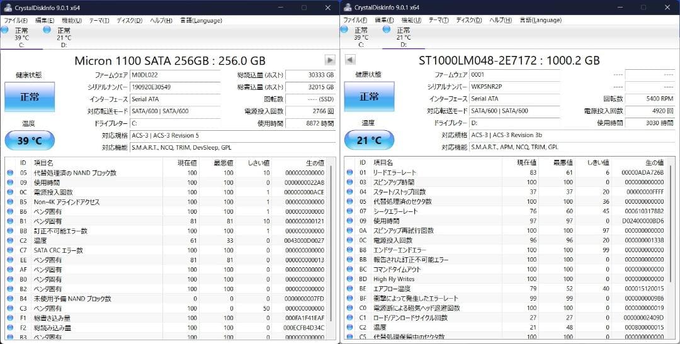Click status icon for ロード/アンロードサイクル回数 row

tap(350, 318)
